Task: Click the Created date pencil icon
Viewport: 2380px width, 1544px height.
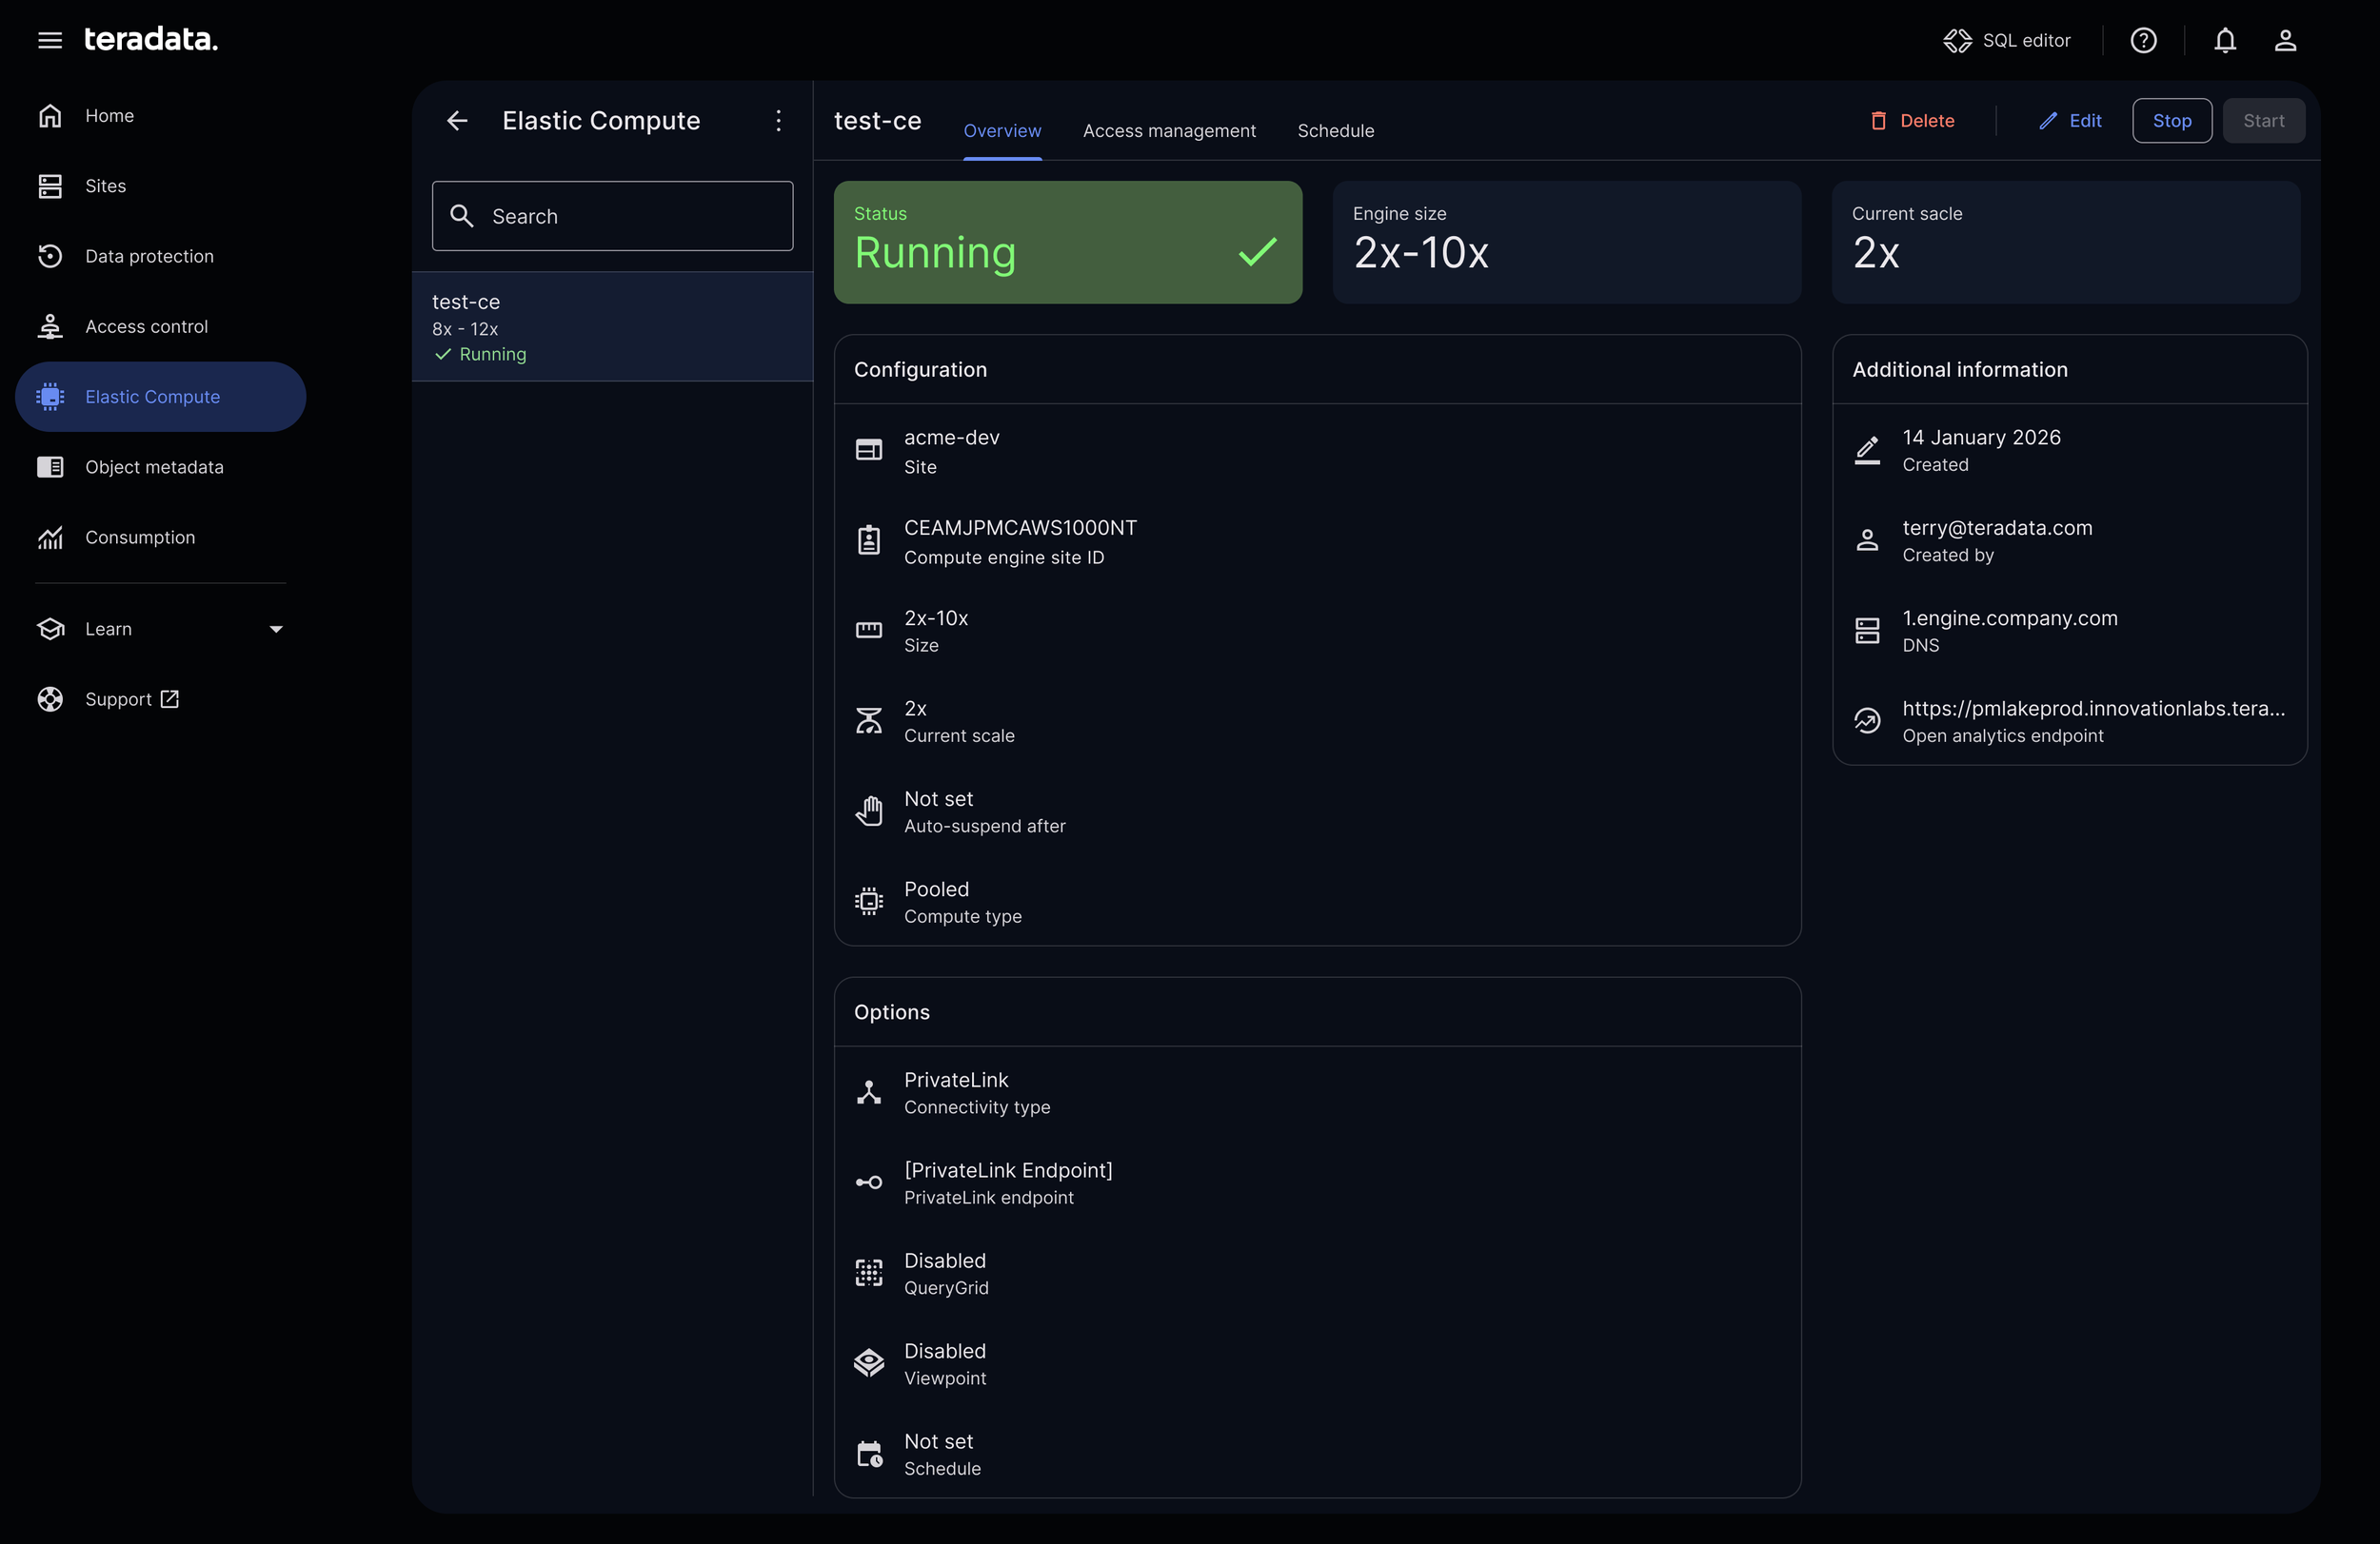Action: 1867,450
